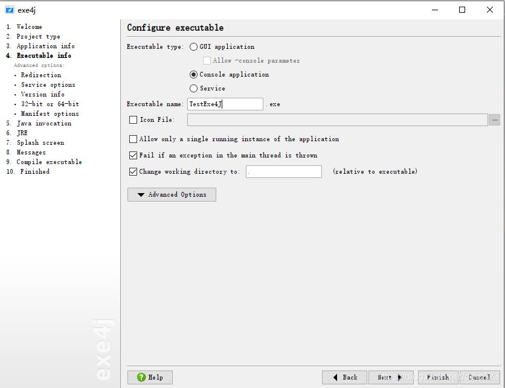The height and width of the screenshot is (388, 505).
Task: Click the Icon File browse ellipsis button
Action: coord(494,119)
